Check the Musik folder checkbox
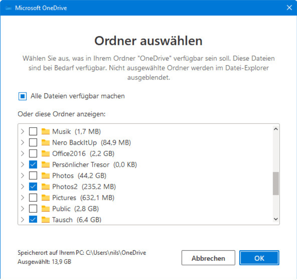 tap(33, 131)
